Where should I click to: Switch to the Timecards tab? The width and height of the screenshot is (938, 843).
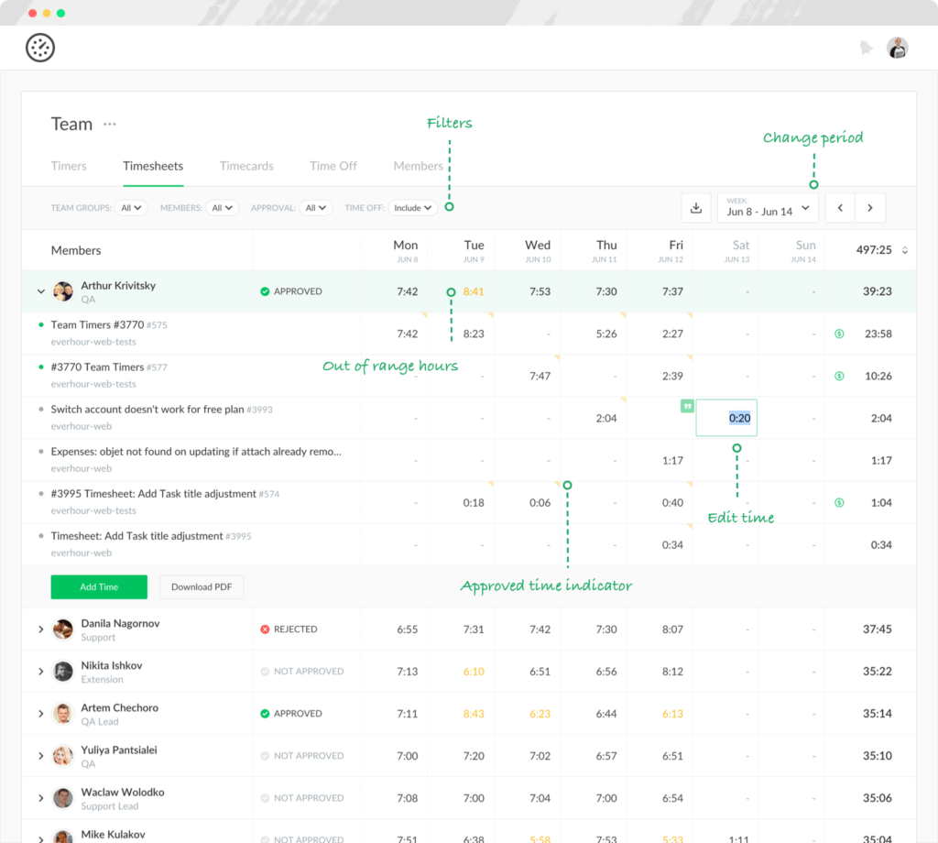pos(246,166)
